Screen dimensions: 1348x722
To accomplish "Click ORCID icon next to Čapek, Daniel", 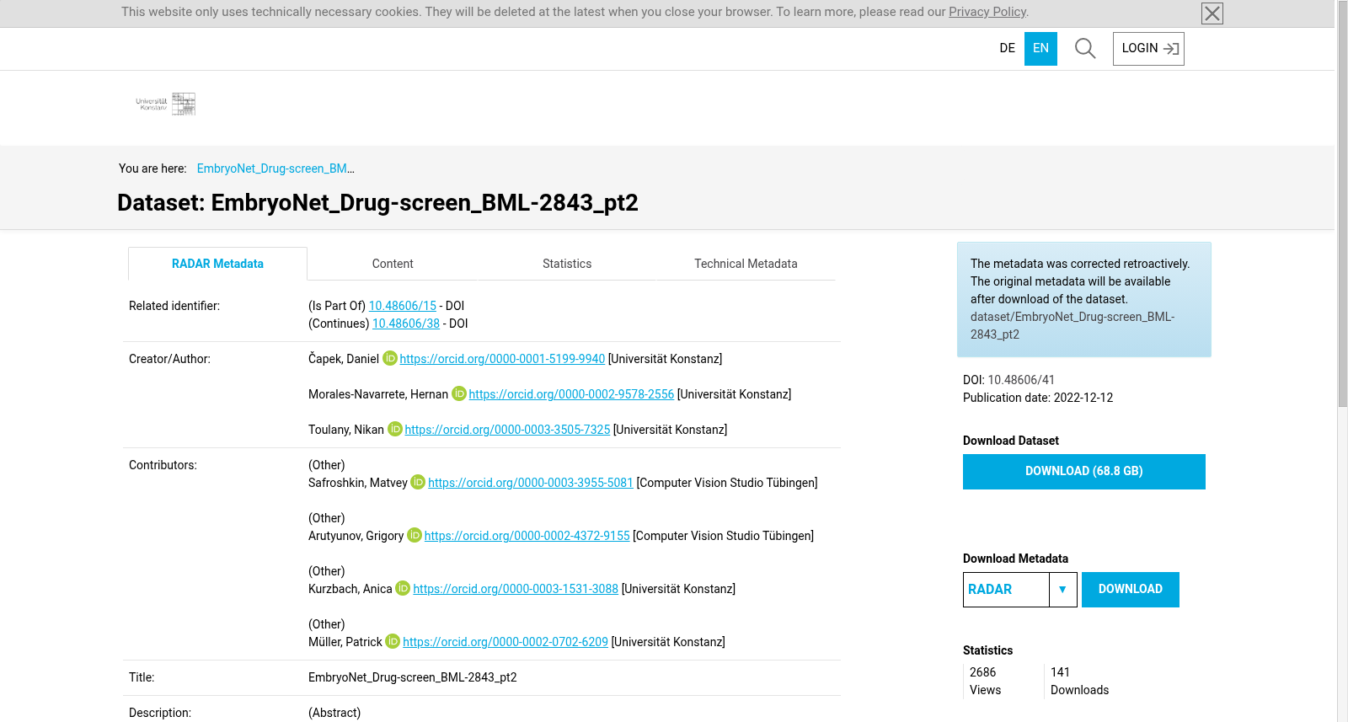I will pyautogui.click(x=390, y=358).
